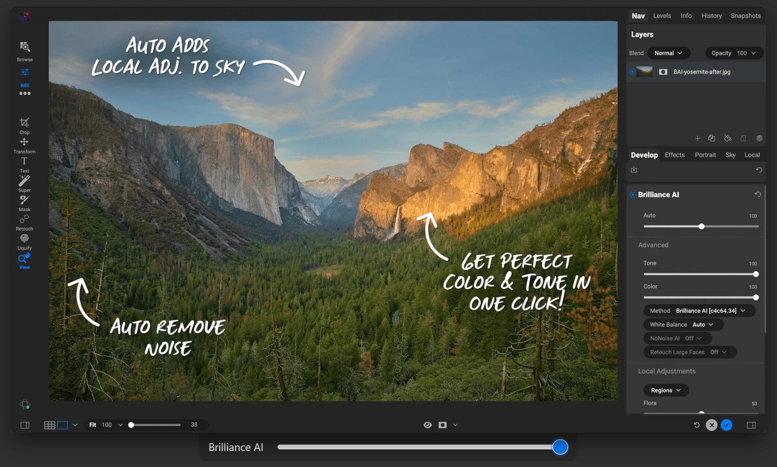Cancel edits with the X button
777x467 pixels.
pos(712,425)
